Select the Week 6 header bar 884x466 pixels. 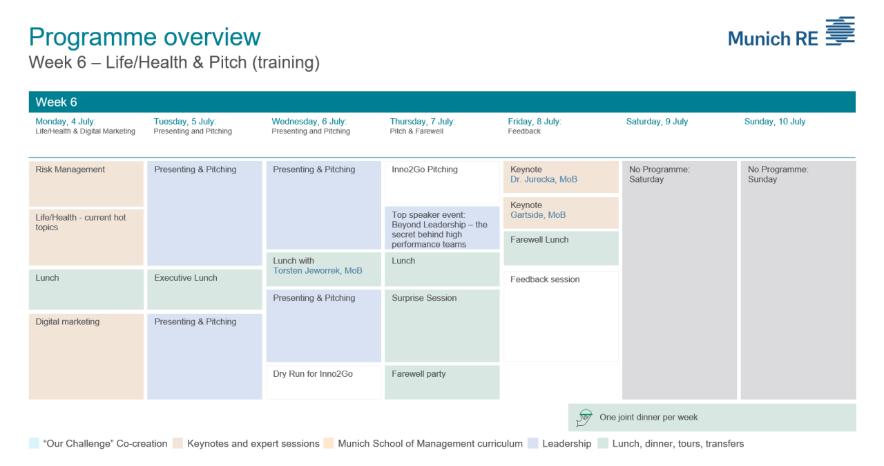442,102
